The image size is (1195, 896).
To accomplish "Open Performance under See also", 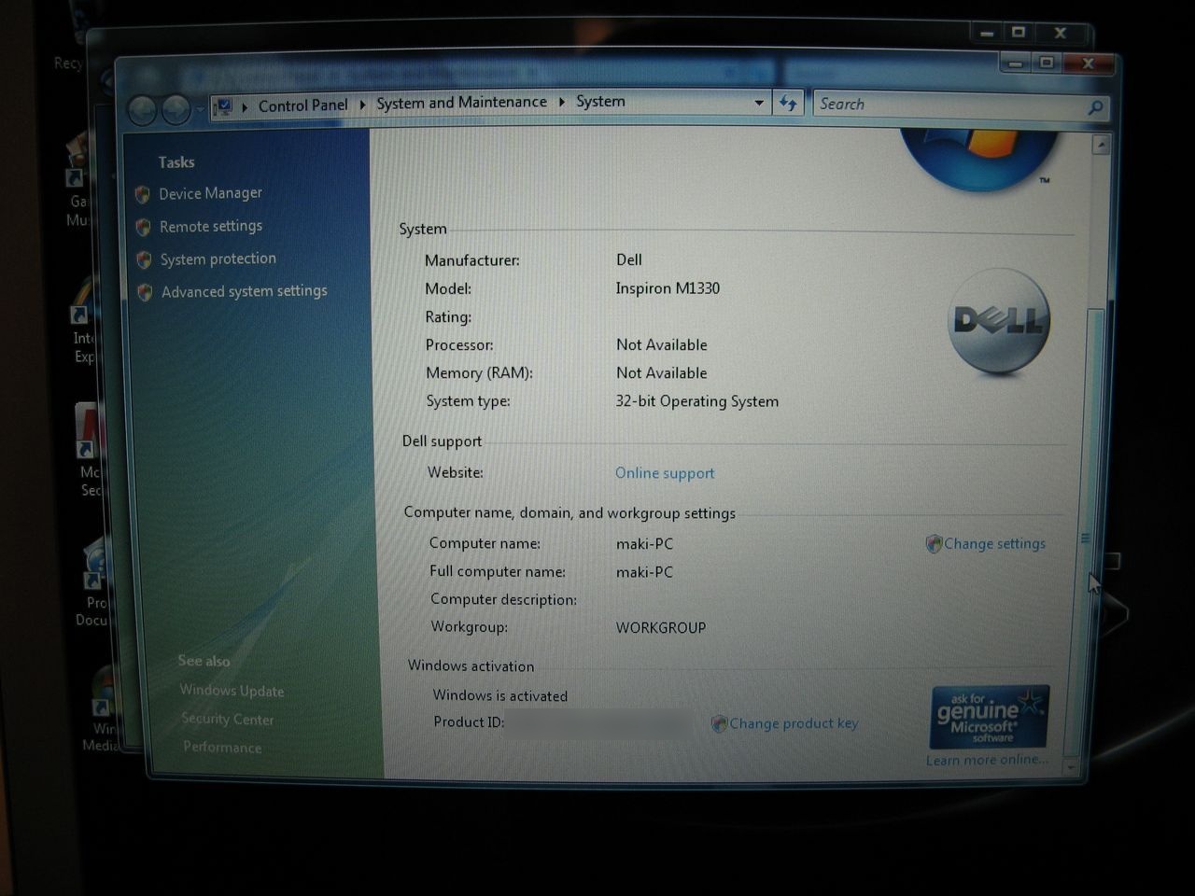I will pyautogui.click(x=222, y=747).
